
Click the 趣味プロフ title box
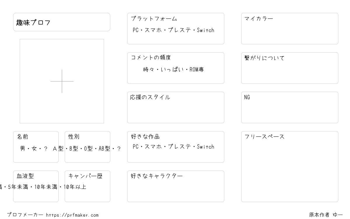62,22
